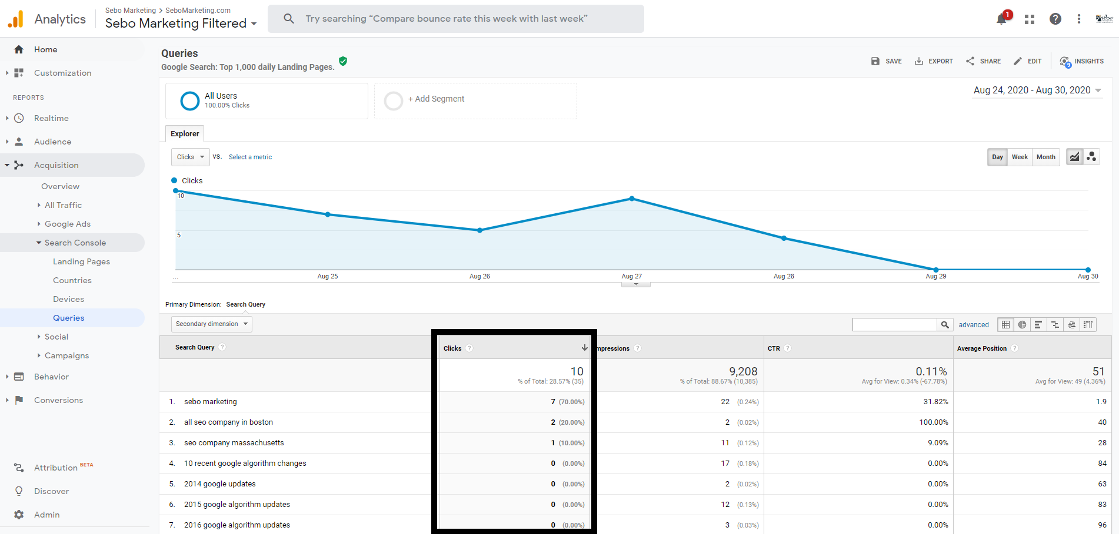
Task: Toggle Day granularity for the chart
Action: (997, 157)
